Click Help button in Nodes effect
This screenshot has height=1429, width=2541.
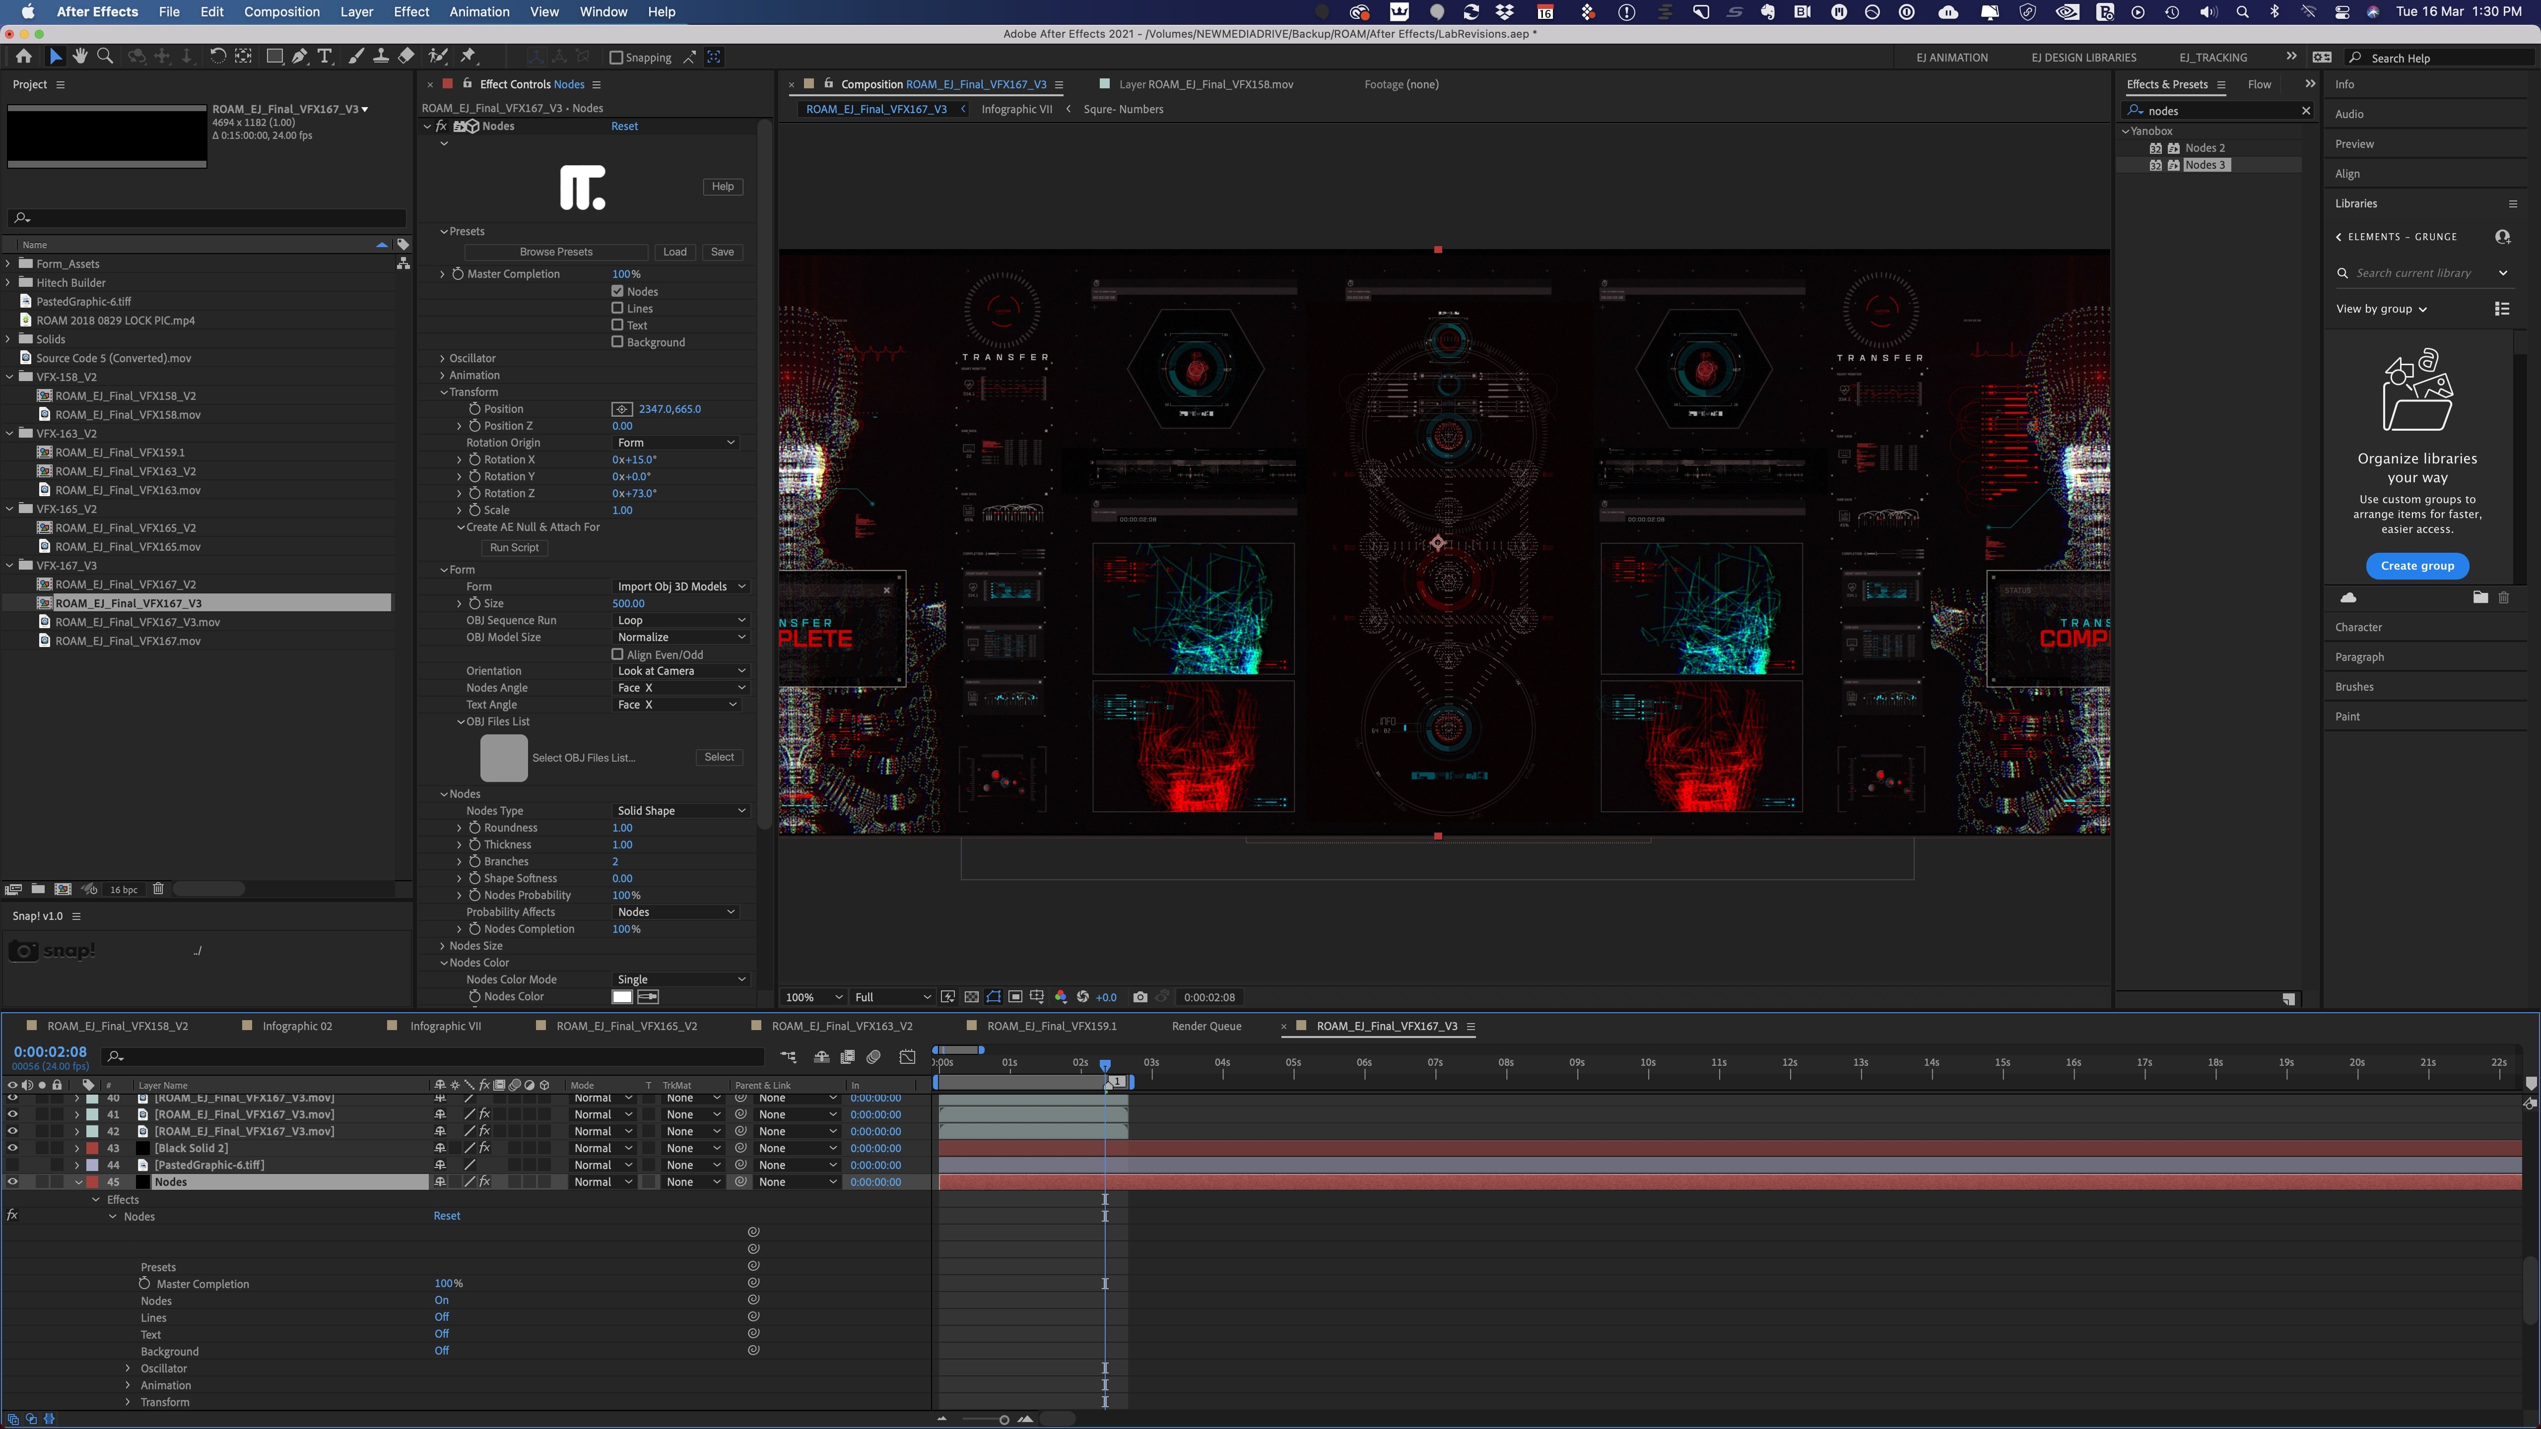(723, 187)
